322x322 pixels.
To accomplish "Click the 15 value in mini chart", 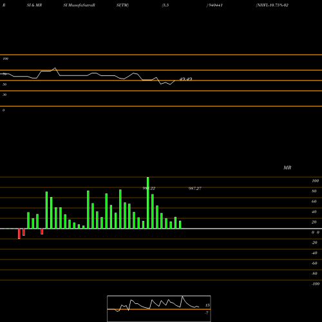I will coord(207,305).
